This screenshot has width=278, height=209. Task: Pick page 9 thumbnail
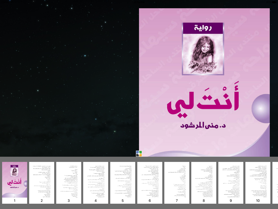pyautogui.click(x=231, y=183)
